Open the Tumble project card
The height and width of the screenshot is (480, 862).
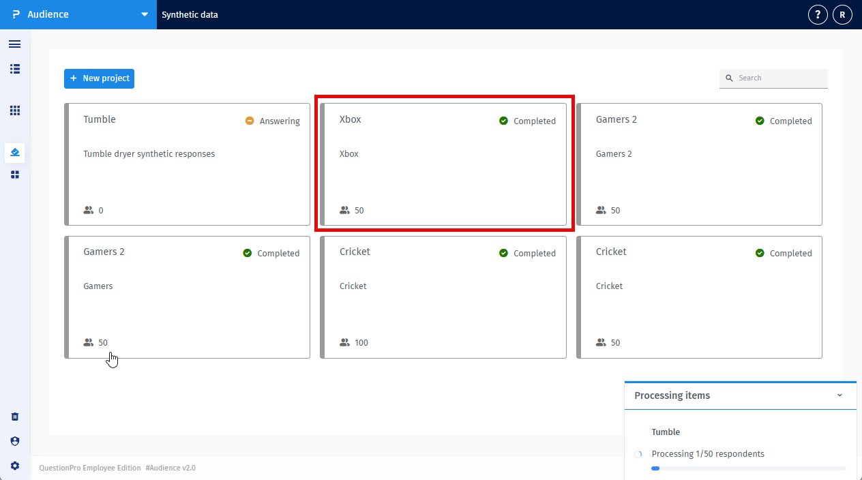[x=187, y=164]
